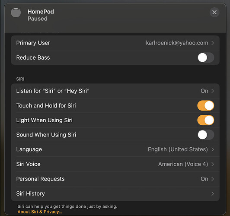This screenshot has height=216, width=230.
Task: Turn off Light When Using Siri
Action: (x=206, y=120)
